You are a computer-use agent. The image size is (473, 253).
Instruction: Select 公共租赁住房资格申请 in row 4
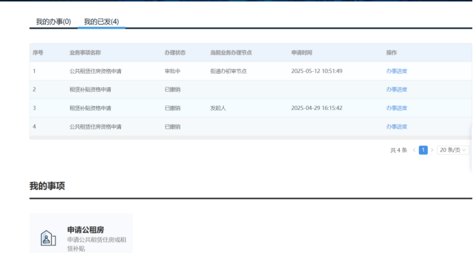(95, 126)
